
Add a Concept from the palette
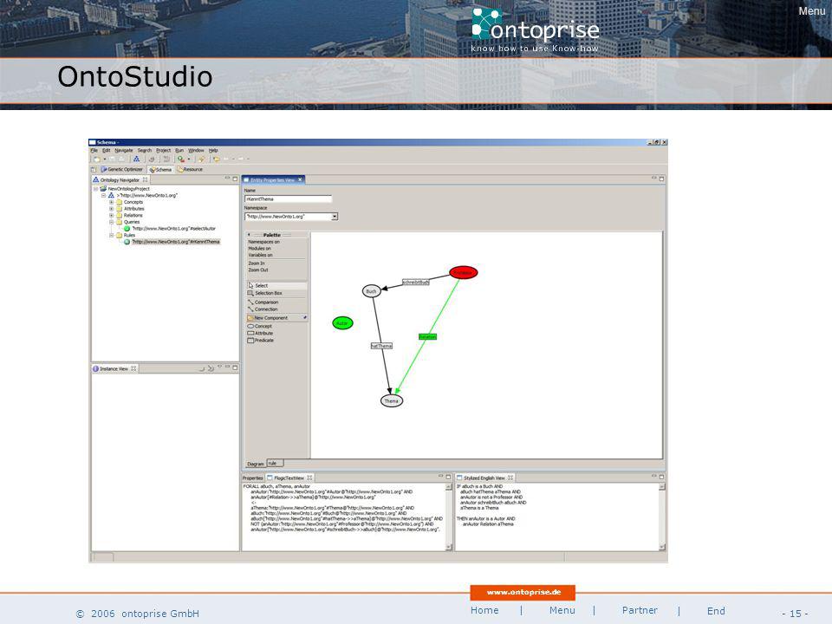point(260,327)
